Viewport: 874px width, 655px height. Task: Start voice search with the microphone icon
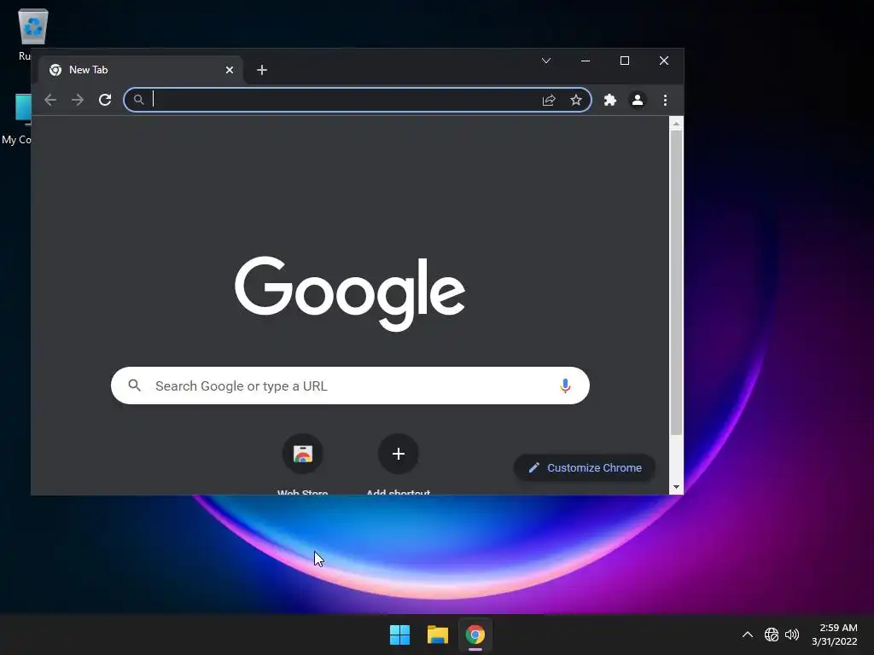(565, 385)
